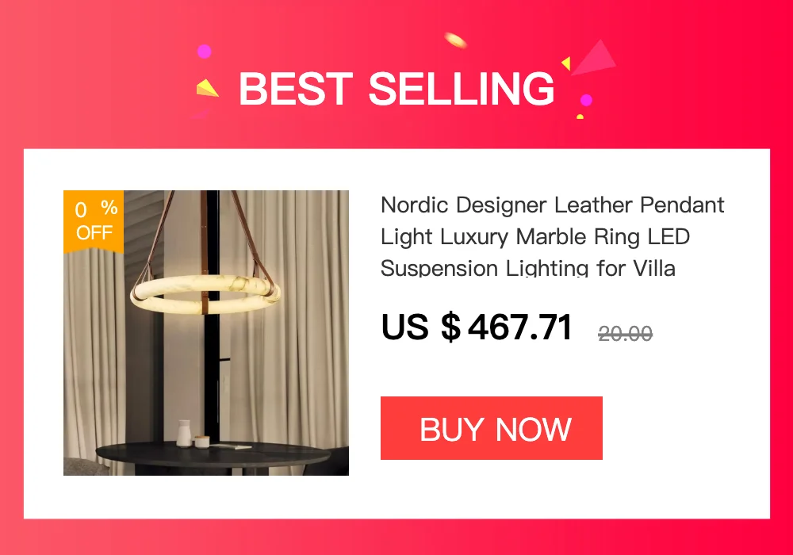Viewport: 793px width, 555px height.
Task: Click the 'Suspension Lighting for Villa' title line
Action: [x=528, y=268]
